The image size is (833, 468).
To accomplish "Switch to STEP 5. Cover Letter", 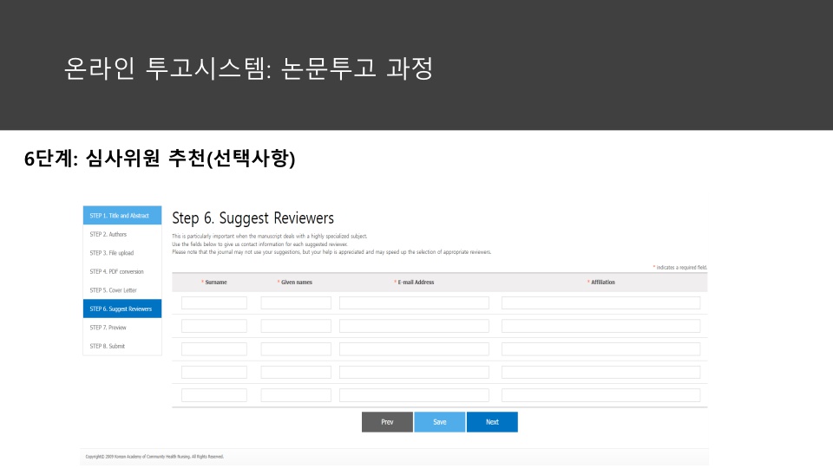I will tap(121, 290).
